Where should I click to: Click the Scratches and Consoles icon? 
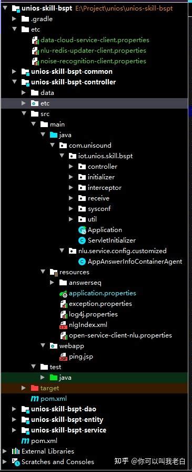pos(16,462)
